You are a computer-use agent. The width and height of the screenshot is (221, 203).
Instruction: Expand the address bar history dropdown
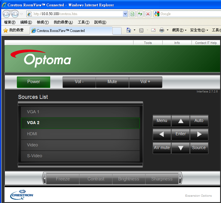click(x=125, y=14)
